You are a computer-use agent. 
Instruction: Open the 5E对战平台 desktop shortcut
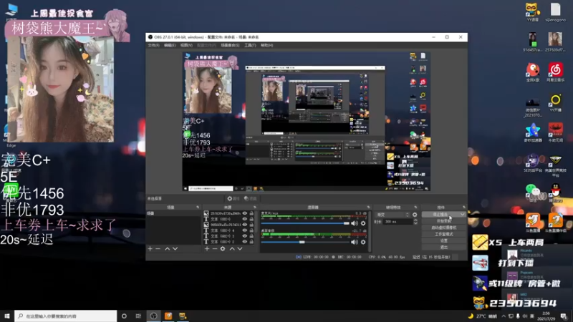click(x=533, y=163)
